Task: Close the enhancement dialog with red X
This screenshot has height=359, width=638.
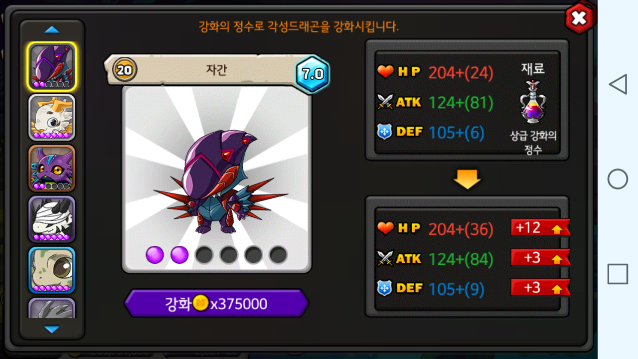Action: [579, 18]
